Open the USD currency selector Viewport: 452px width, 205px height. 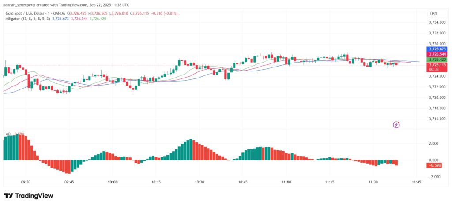tap(433, 14)
